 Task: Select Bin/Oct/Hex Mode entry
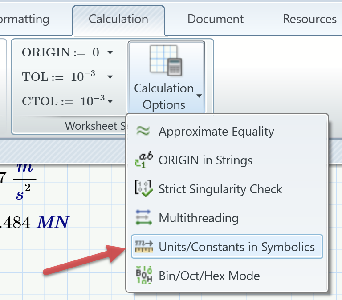tap(227, 276)
